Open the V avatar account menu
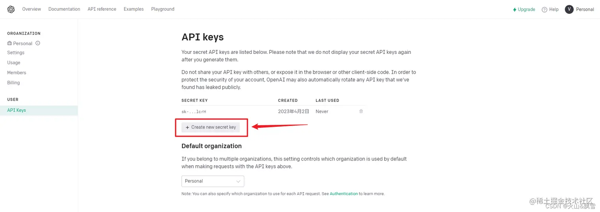 [x=569, y=9]
